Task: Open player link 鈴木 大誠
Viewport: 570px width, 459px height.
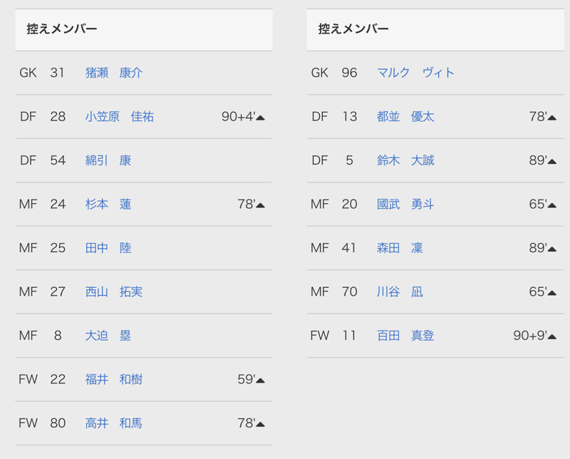Action: [x=405, y=160]
